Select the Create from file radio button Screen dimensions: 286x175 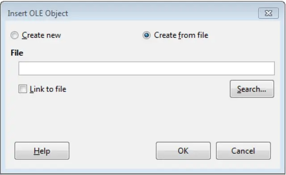[147, 35]
